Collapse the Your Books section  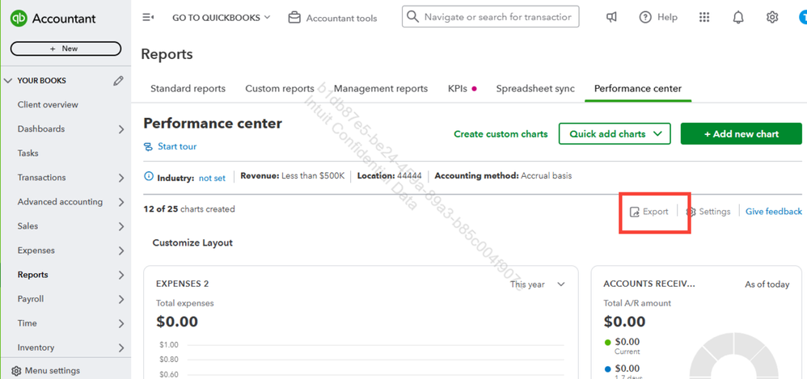click(9, 81)
